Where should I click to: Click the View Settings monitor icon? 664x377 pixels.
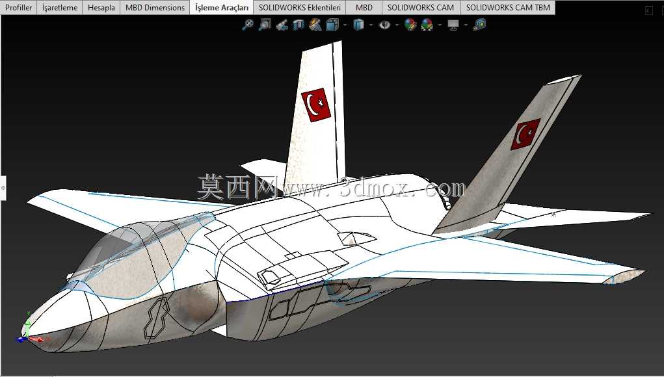point(453,25)
